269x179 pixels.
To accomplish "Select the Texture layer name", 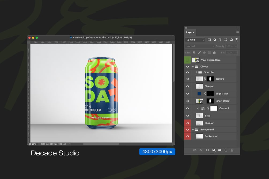I will point(219,79).
